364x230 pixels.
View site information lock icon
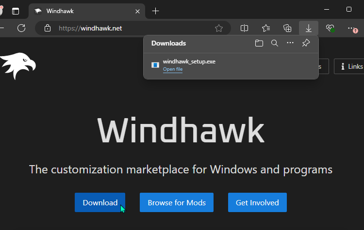coord(48,28)
